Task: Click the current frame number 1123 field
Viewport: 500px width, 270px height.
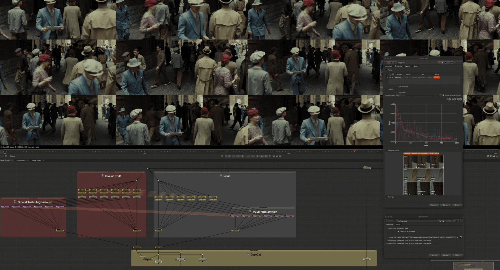Action: coord(248,156)
